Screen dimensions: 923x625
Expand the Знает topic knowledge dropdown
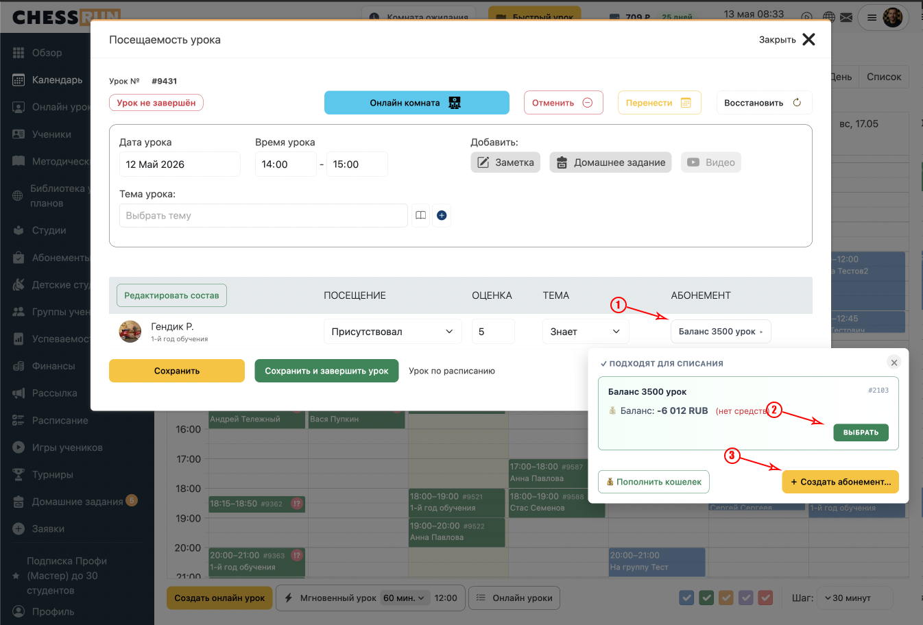click(x=586, y=331)
